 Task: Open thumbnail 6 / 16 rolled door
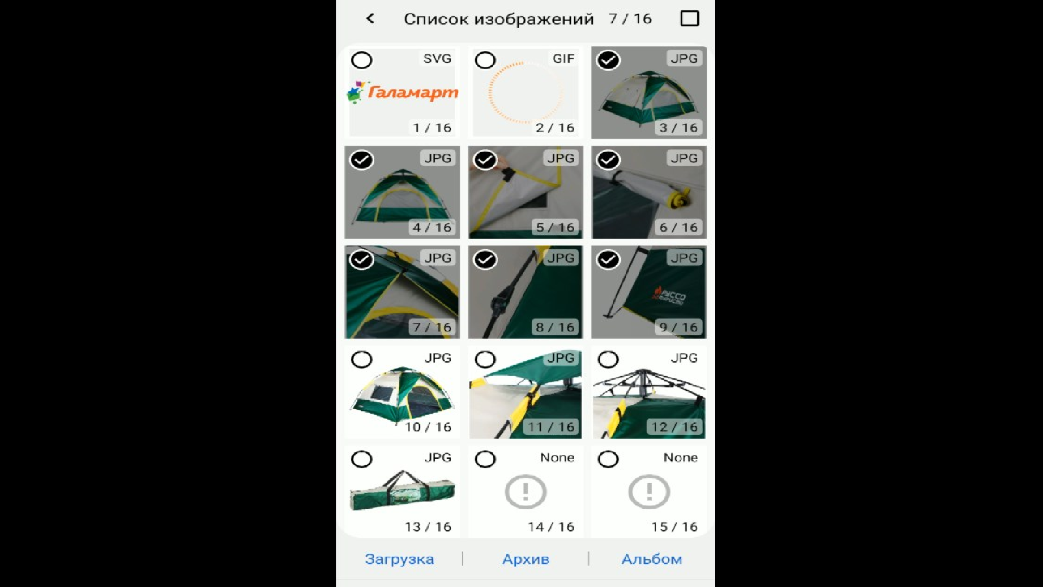[x=649, y=192]
